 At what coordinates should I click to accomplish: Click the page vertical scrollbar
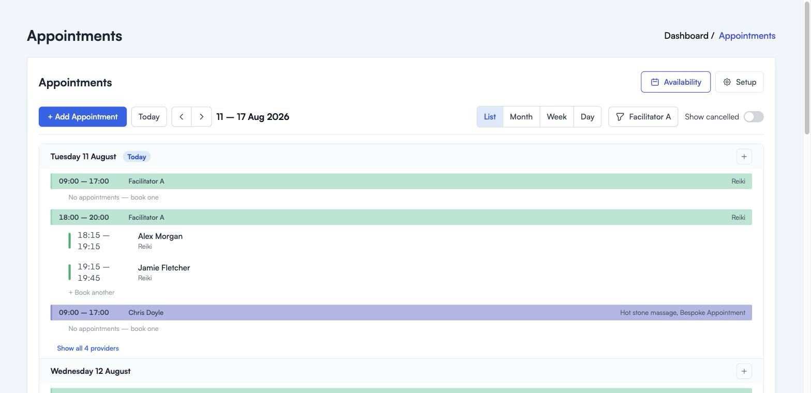807,67
